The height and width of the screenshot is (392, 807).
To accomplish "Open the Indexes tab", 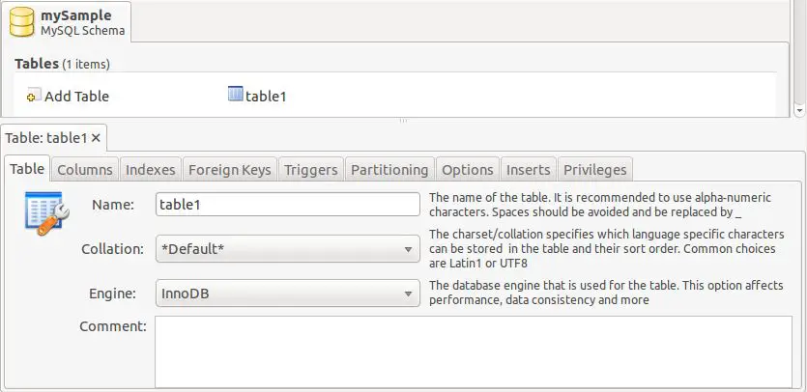I will [x=151, y=170].
